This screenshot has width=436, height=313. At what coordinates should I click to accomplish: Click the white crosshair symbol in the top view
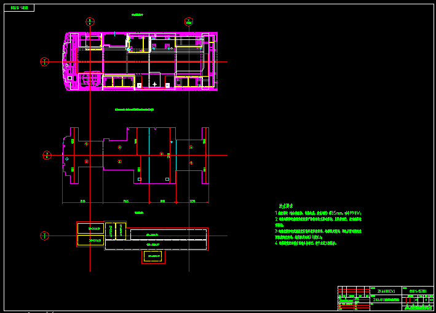(x=154, y=84)
